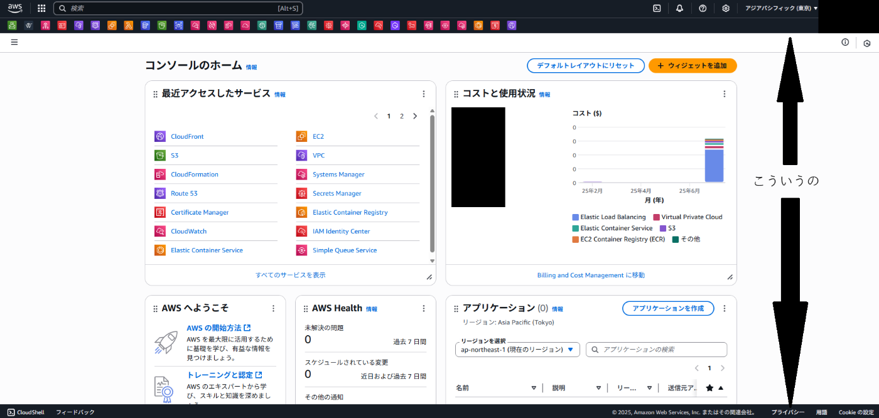Click the Elastic Container Registry icon
This screenshot has height=418, width=879.
pyautogui.click(x=302, y=212)
